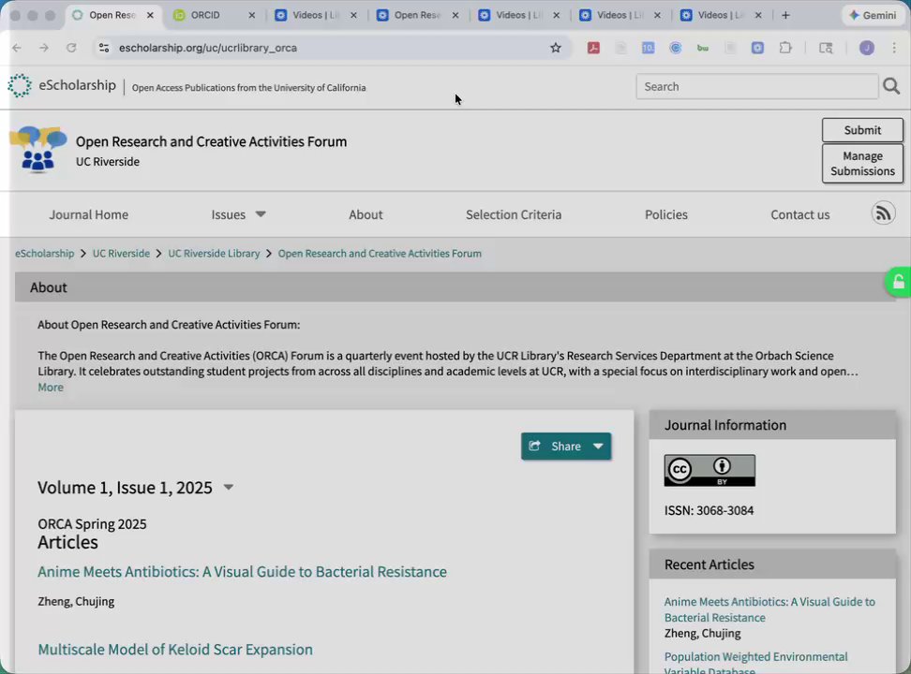The width and height of the screenshot is (911, 674).
Task: Open the About menu item
Action: pyautogui.click(x=366, y=214)
